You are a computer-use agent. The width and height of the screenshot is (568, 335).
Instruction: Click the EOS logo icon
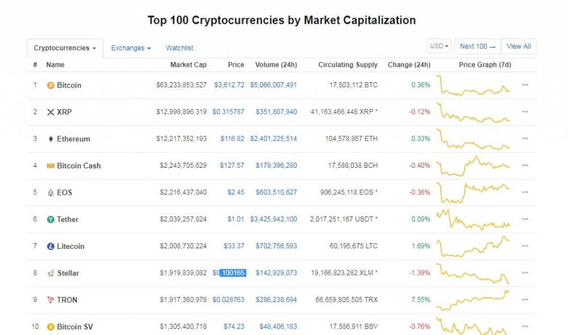coord(51,193)
